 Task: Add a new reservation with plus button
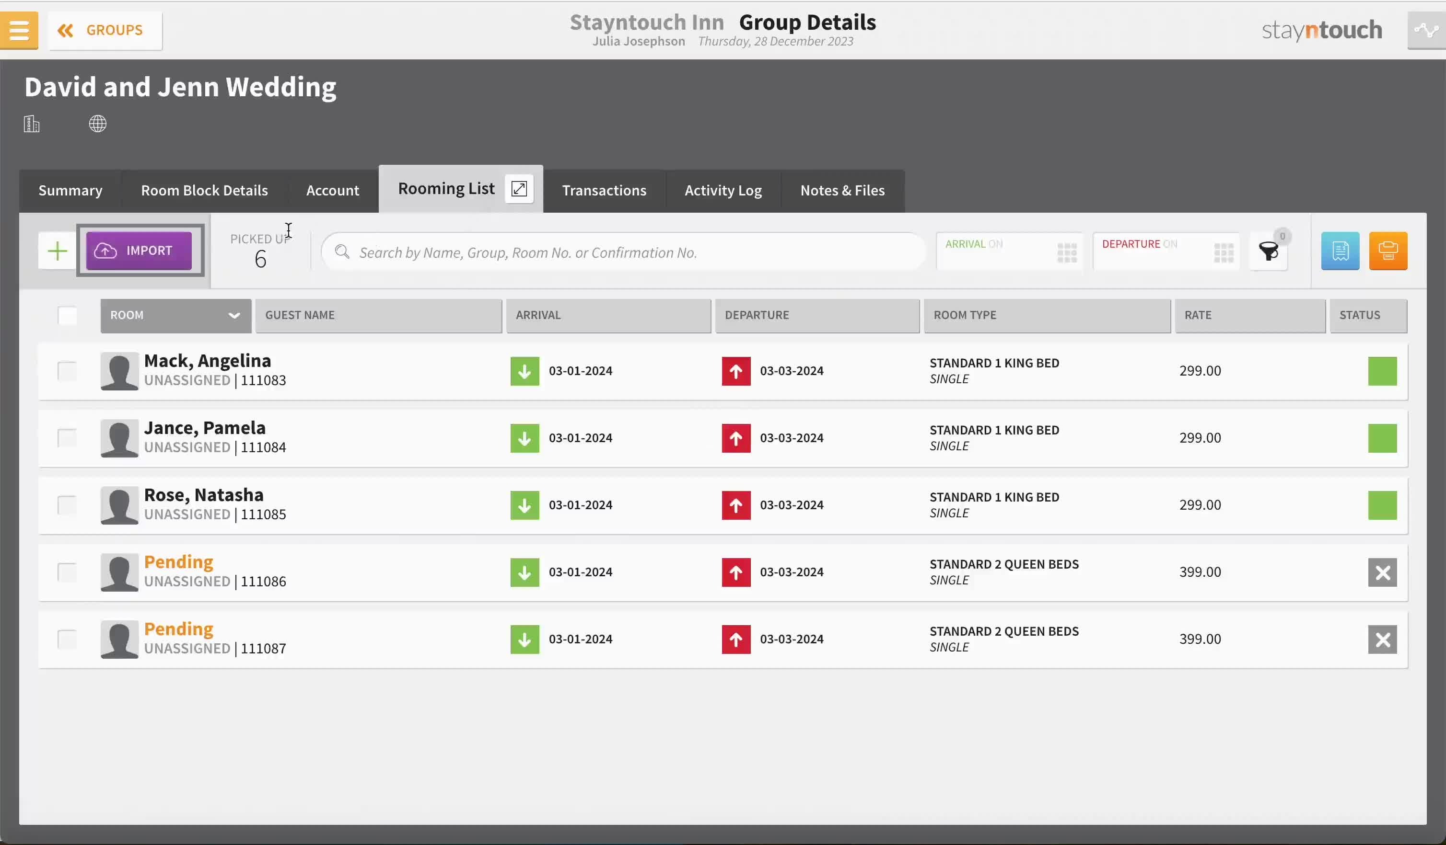(58, 251)
